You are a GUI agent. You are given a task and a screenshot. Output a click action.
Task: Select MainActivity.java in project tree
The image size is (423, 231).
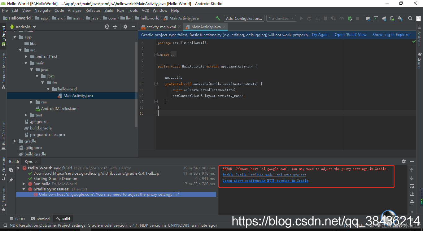pyautogui.click(x=72, y=95)
